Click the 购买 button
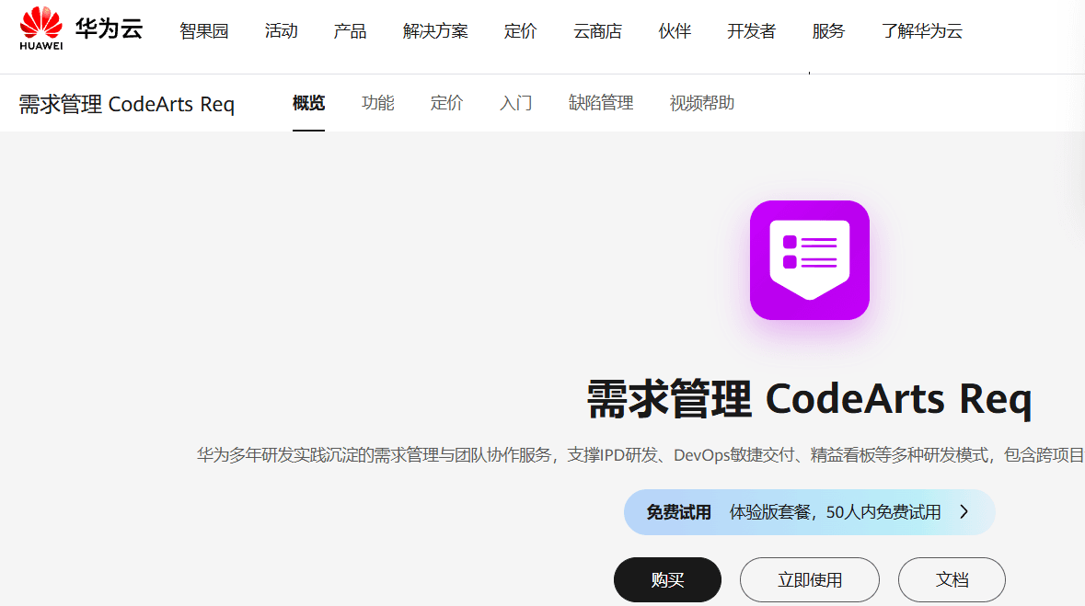This screenshot has height=606, width=1085. (x=668, y=579)
